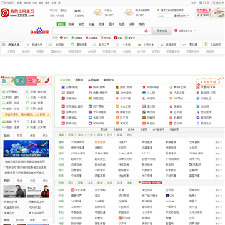Switch to the 军事 tab in the sidebar news box

click(x=19, y=136)
